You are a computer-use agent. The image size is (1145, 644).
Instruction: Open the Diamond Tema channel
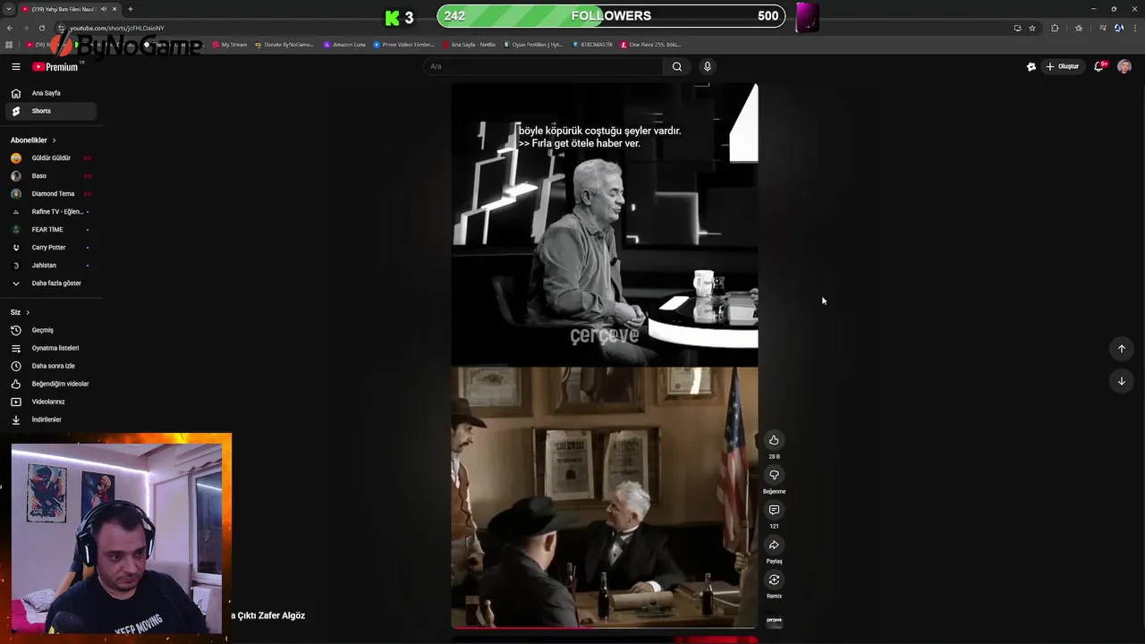pyautogui.click(x=49, y=194)
